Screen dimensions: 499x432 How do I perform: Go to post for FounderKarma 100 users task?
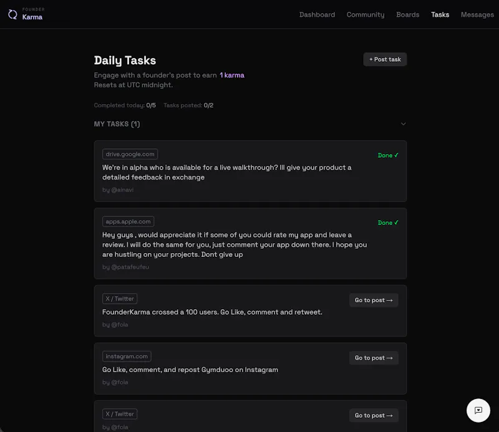pos(374,300)
